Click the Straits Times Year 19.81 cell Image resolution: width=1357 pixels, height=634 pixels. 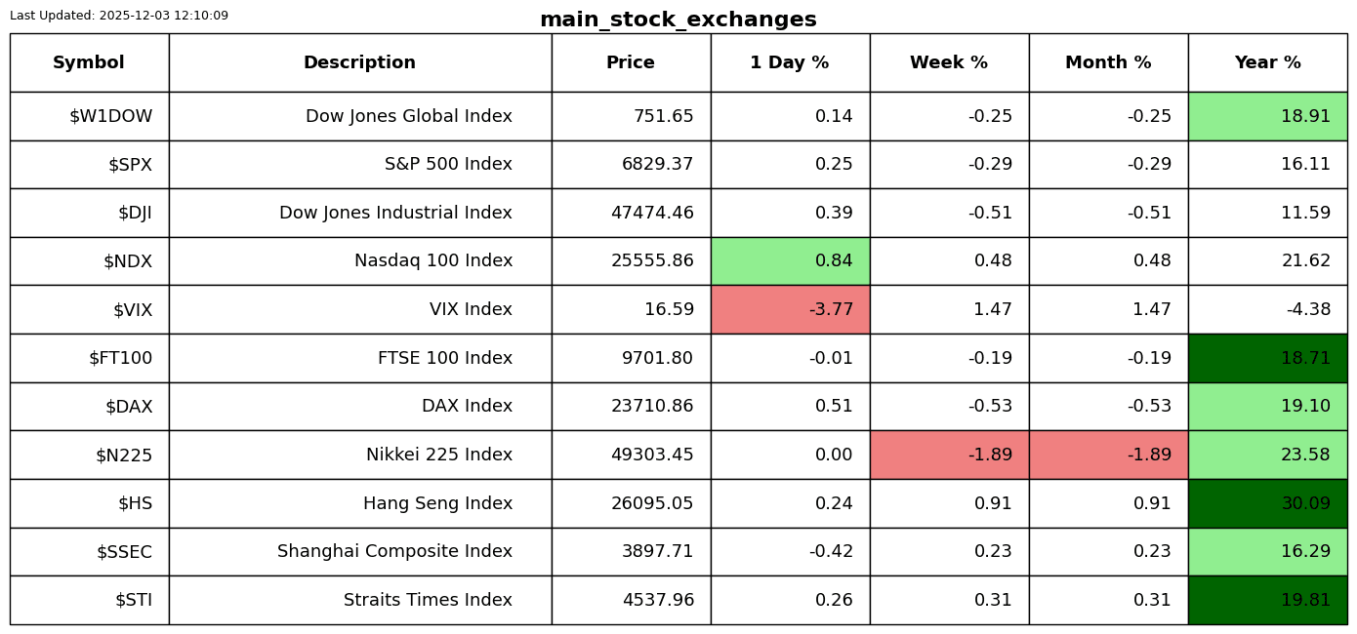(x=1267, y=601)
